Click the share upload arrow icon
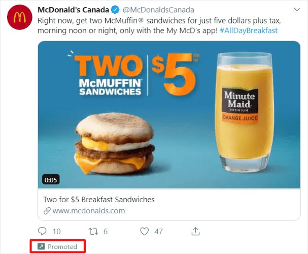 coord(195,231)
